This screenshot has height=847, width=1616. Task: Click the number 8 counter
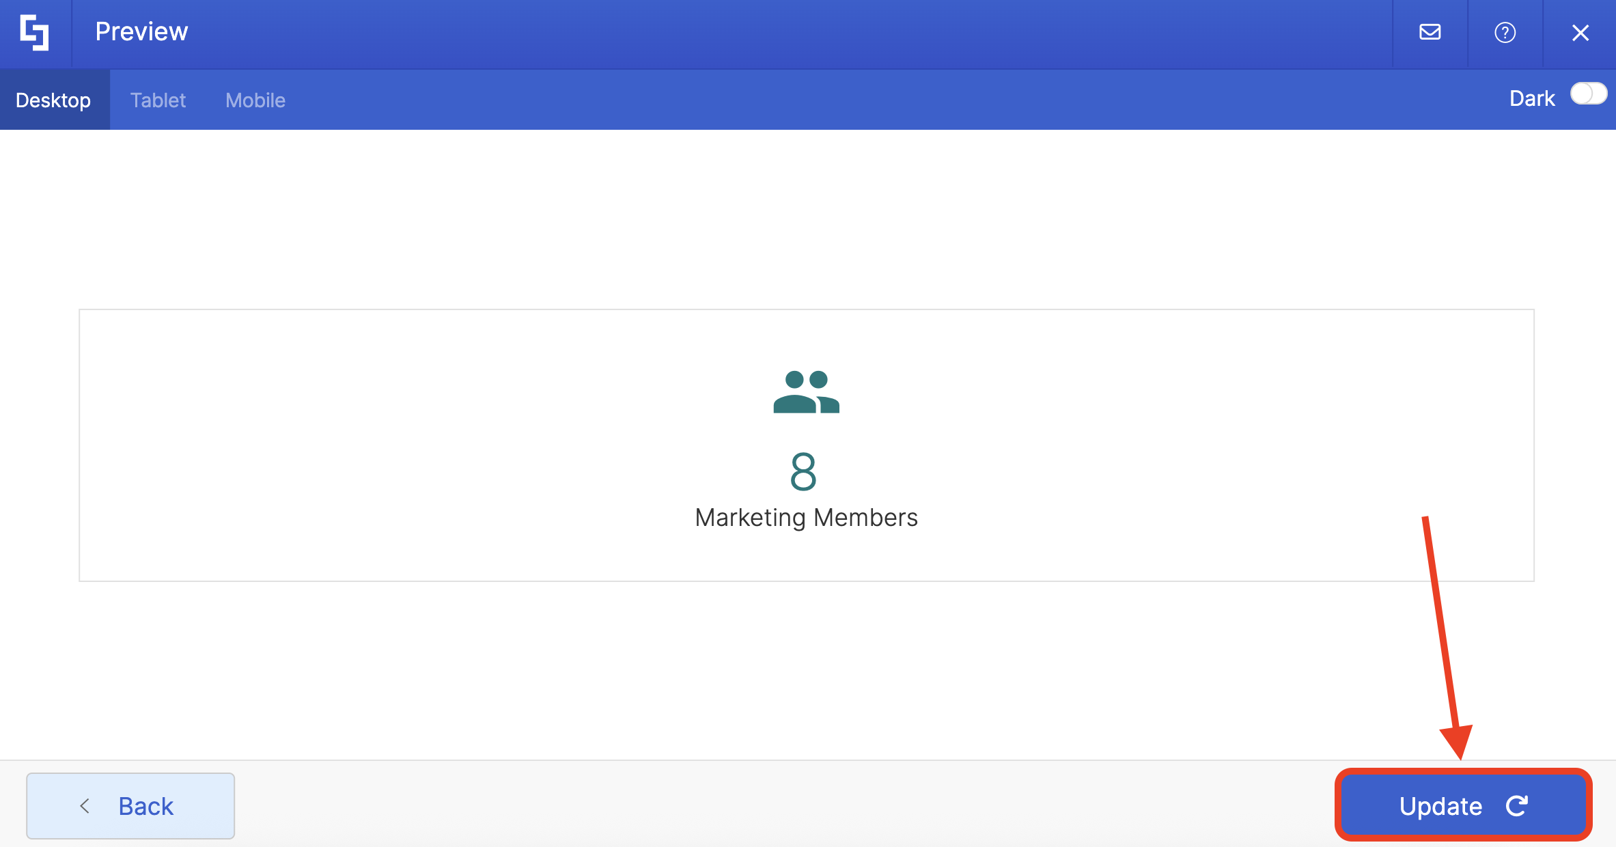click(803, 471)
